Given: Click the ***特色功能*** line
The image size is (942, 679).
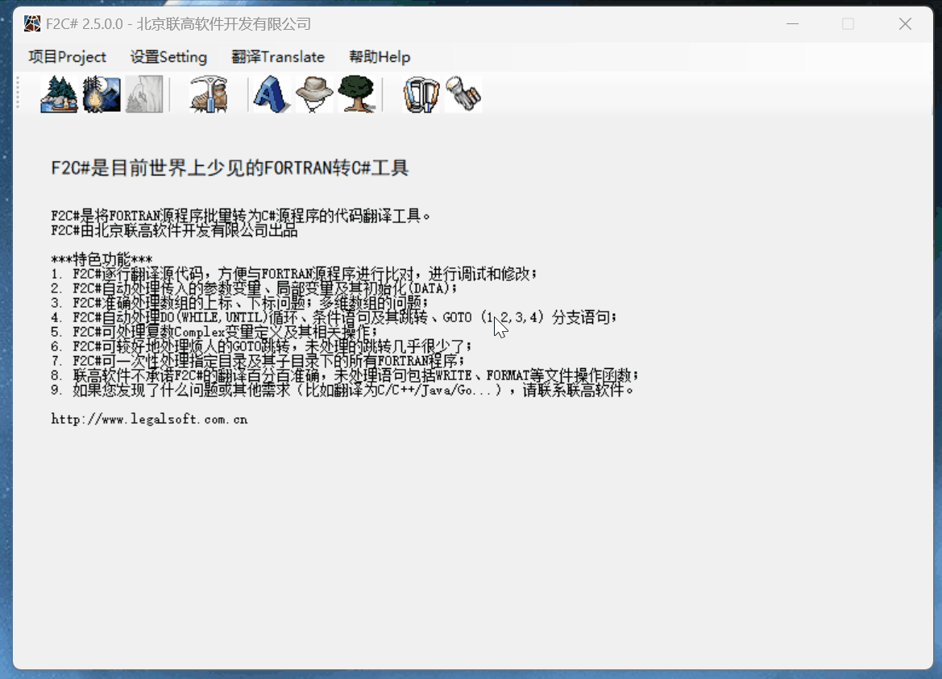Looking at the screenshot, I should [102, 259].
